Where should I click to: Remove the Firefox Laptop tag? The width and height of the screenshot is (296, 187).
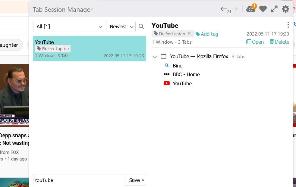click(189, 33)
